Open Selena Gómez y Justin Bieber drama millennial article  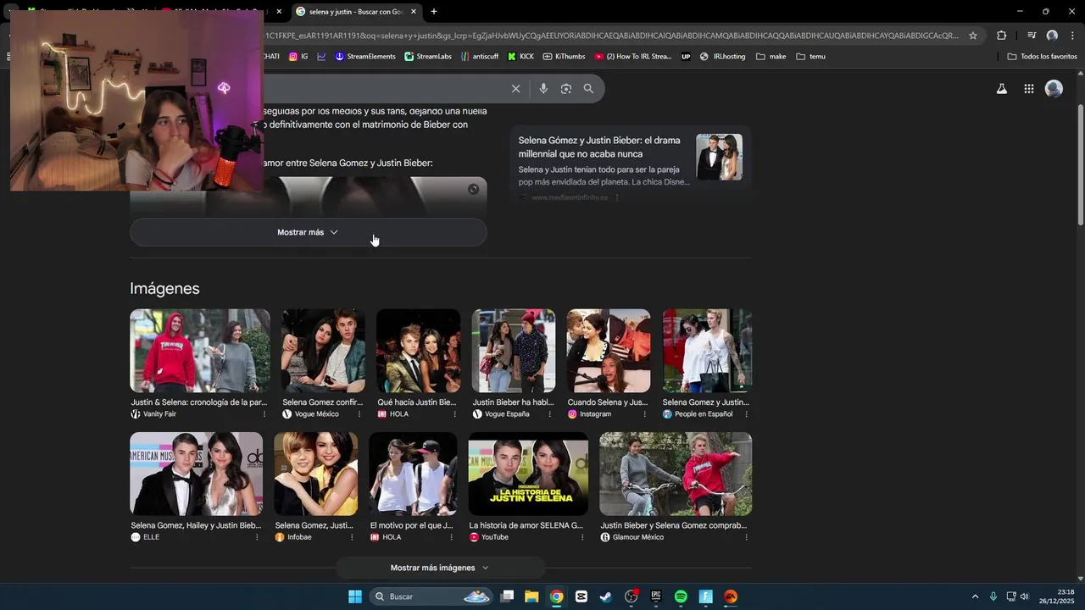(x=599, y=147)
